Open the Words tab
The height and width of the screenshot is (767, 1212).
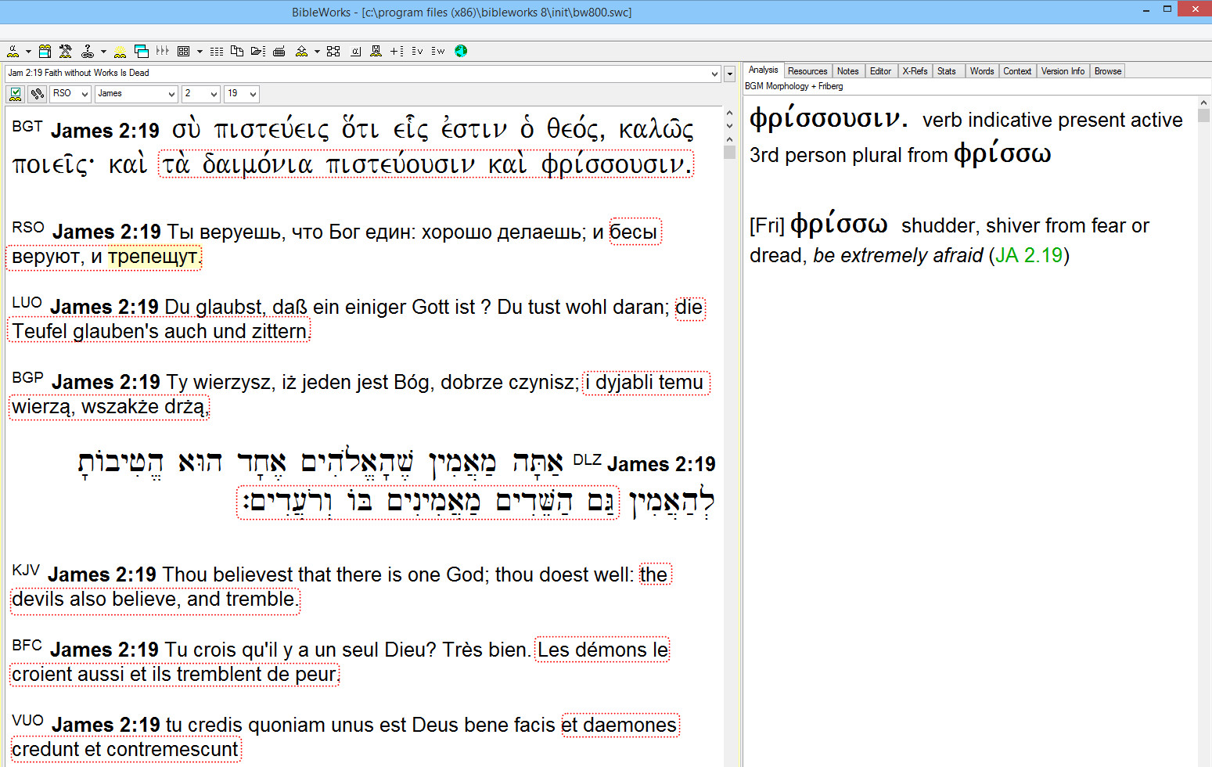982,71
